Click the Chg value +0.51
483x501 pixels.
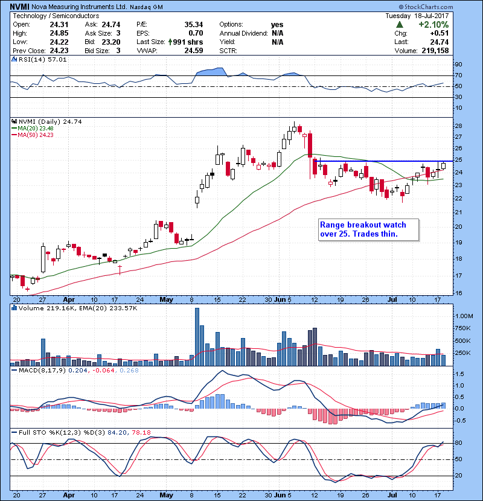[x=439, y=33]
